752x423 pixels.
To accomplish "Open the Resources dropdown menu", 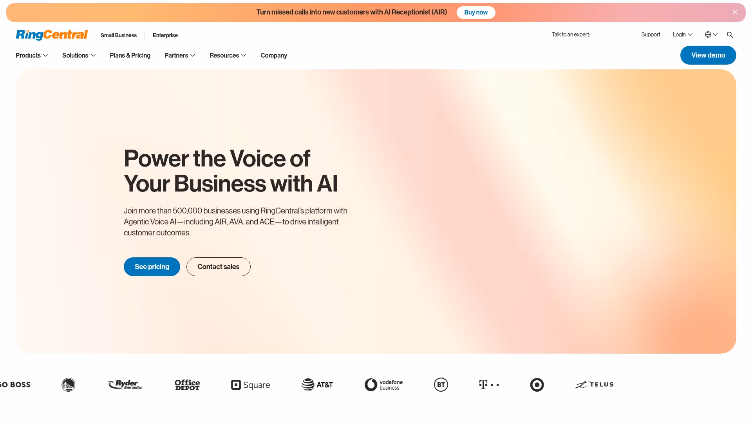I will coord(228,55).
